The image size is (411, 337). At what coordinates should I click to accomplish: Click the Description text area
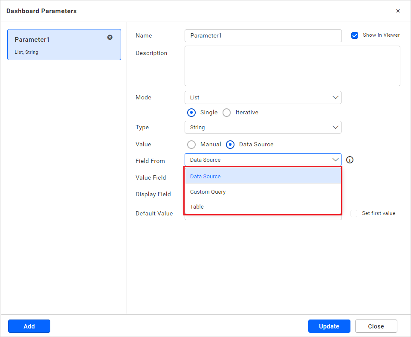(292, 66)
